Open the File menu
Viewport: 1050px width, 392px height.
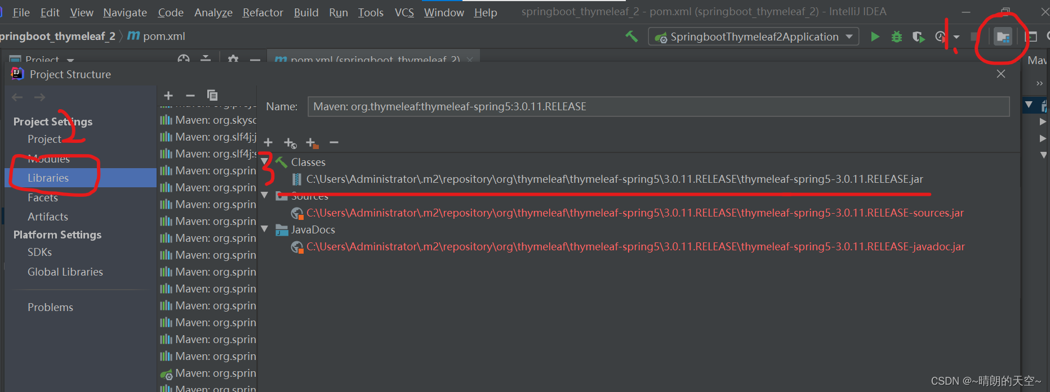21,12
